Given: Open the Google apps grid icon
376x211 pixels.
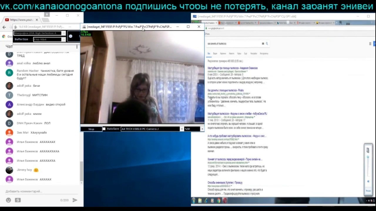Looking at the screenshot, I should coord(370,44).
